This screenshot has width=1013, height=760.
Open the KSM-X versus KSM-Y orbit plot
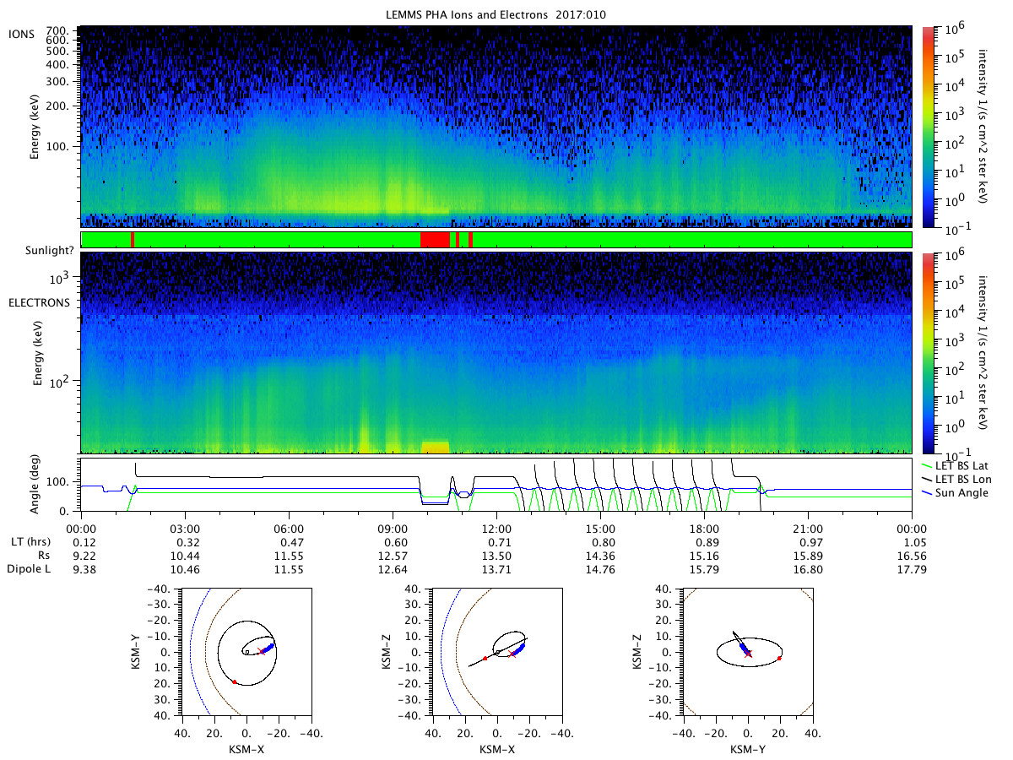(246, 652)
